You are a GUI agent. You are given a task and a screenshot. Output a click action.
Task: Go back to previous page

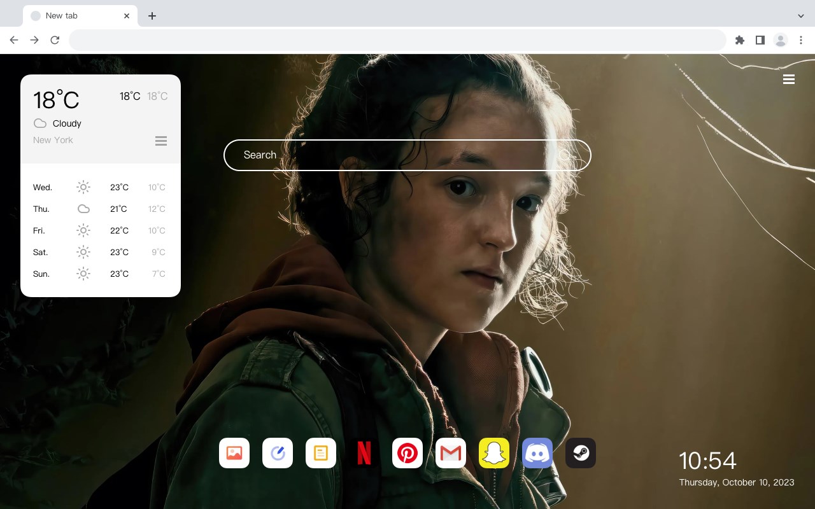[14, 40]
